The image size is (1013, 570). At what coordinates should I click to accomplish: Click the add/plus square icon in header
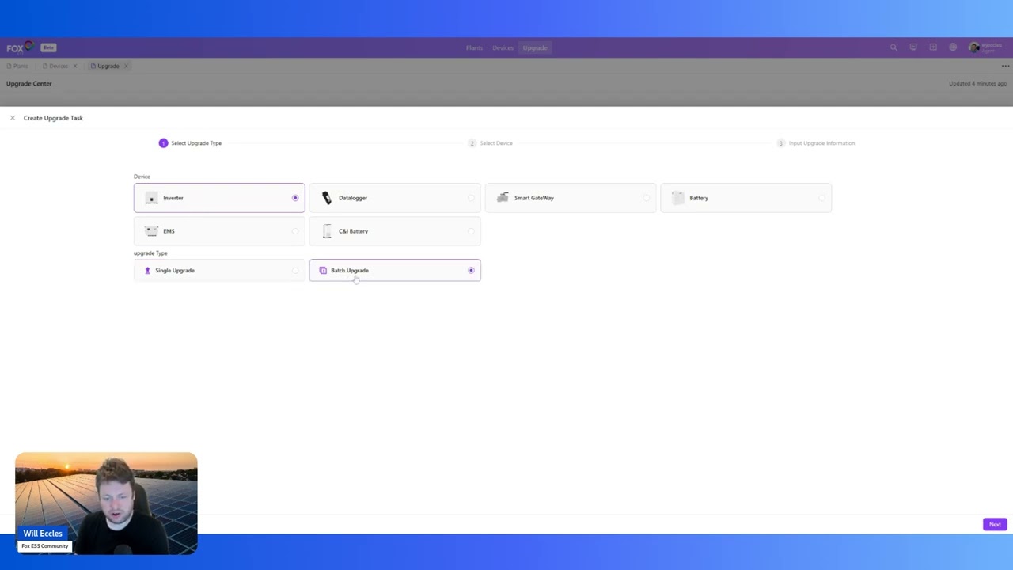933,47
